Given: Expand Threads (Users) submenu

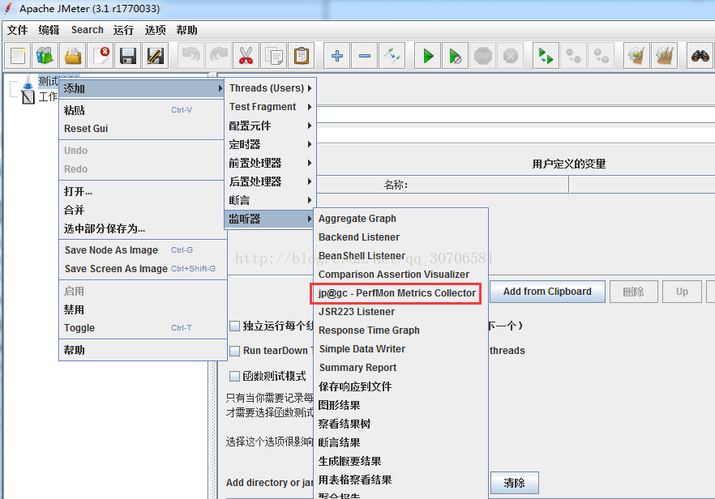Looking at the screenshot, I should pos(270,88).
